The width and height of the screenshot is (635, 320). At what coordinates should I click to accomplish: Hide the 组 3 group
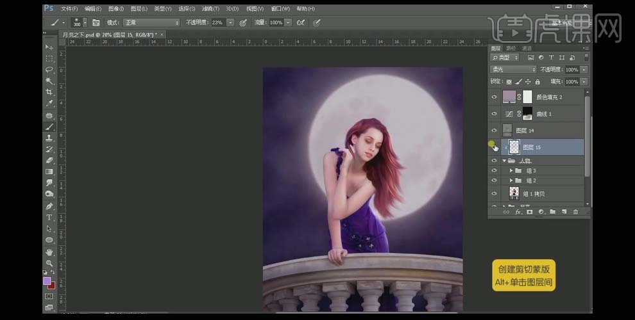[494, 170]
